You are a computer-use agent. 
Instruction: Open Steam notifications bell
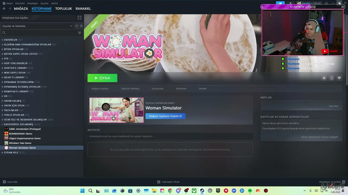click(290, 3)
